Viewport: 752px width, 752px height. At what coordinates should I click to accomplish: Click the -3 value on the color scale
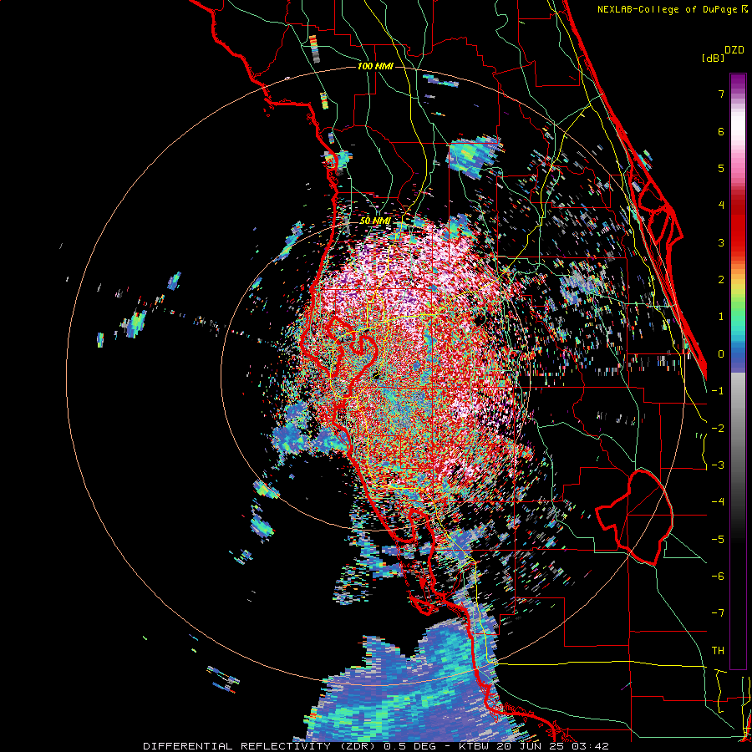click(x=718, y=465)
